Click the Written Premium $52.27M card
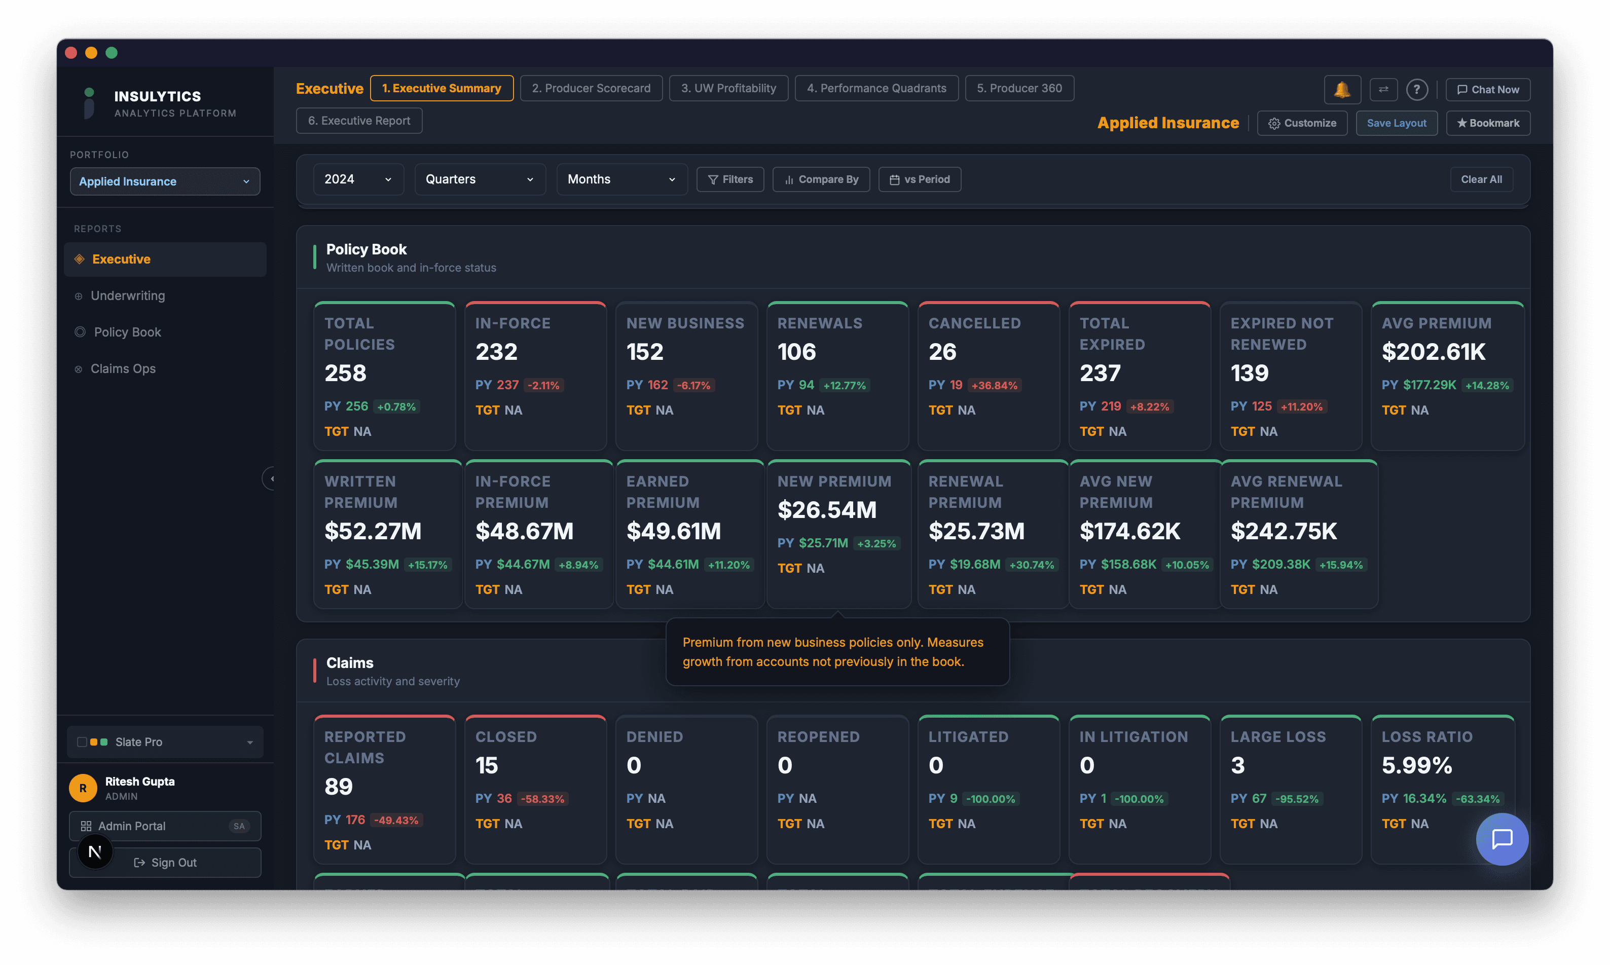 (x=387, y=534)
